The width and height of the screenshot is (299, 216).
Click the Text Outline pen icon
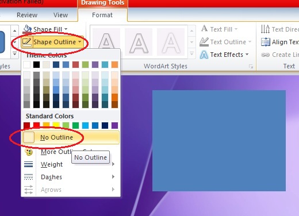pyautogui.click(x=204, y=42)
